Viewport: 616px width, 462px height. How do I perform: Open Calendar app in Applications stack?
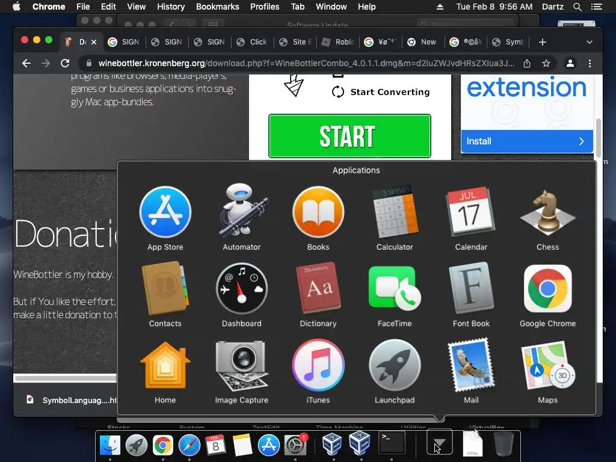471,212
